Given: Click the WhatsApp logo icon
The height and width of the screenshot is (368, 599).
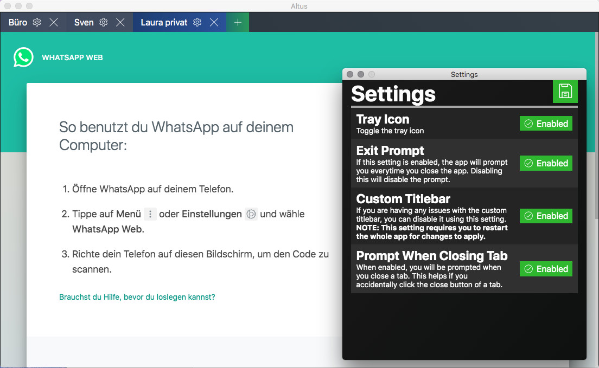Looking at the screenshot, I should pyautogui.click(x=23, y=57).
